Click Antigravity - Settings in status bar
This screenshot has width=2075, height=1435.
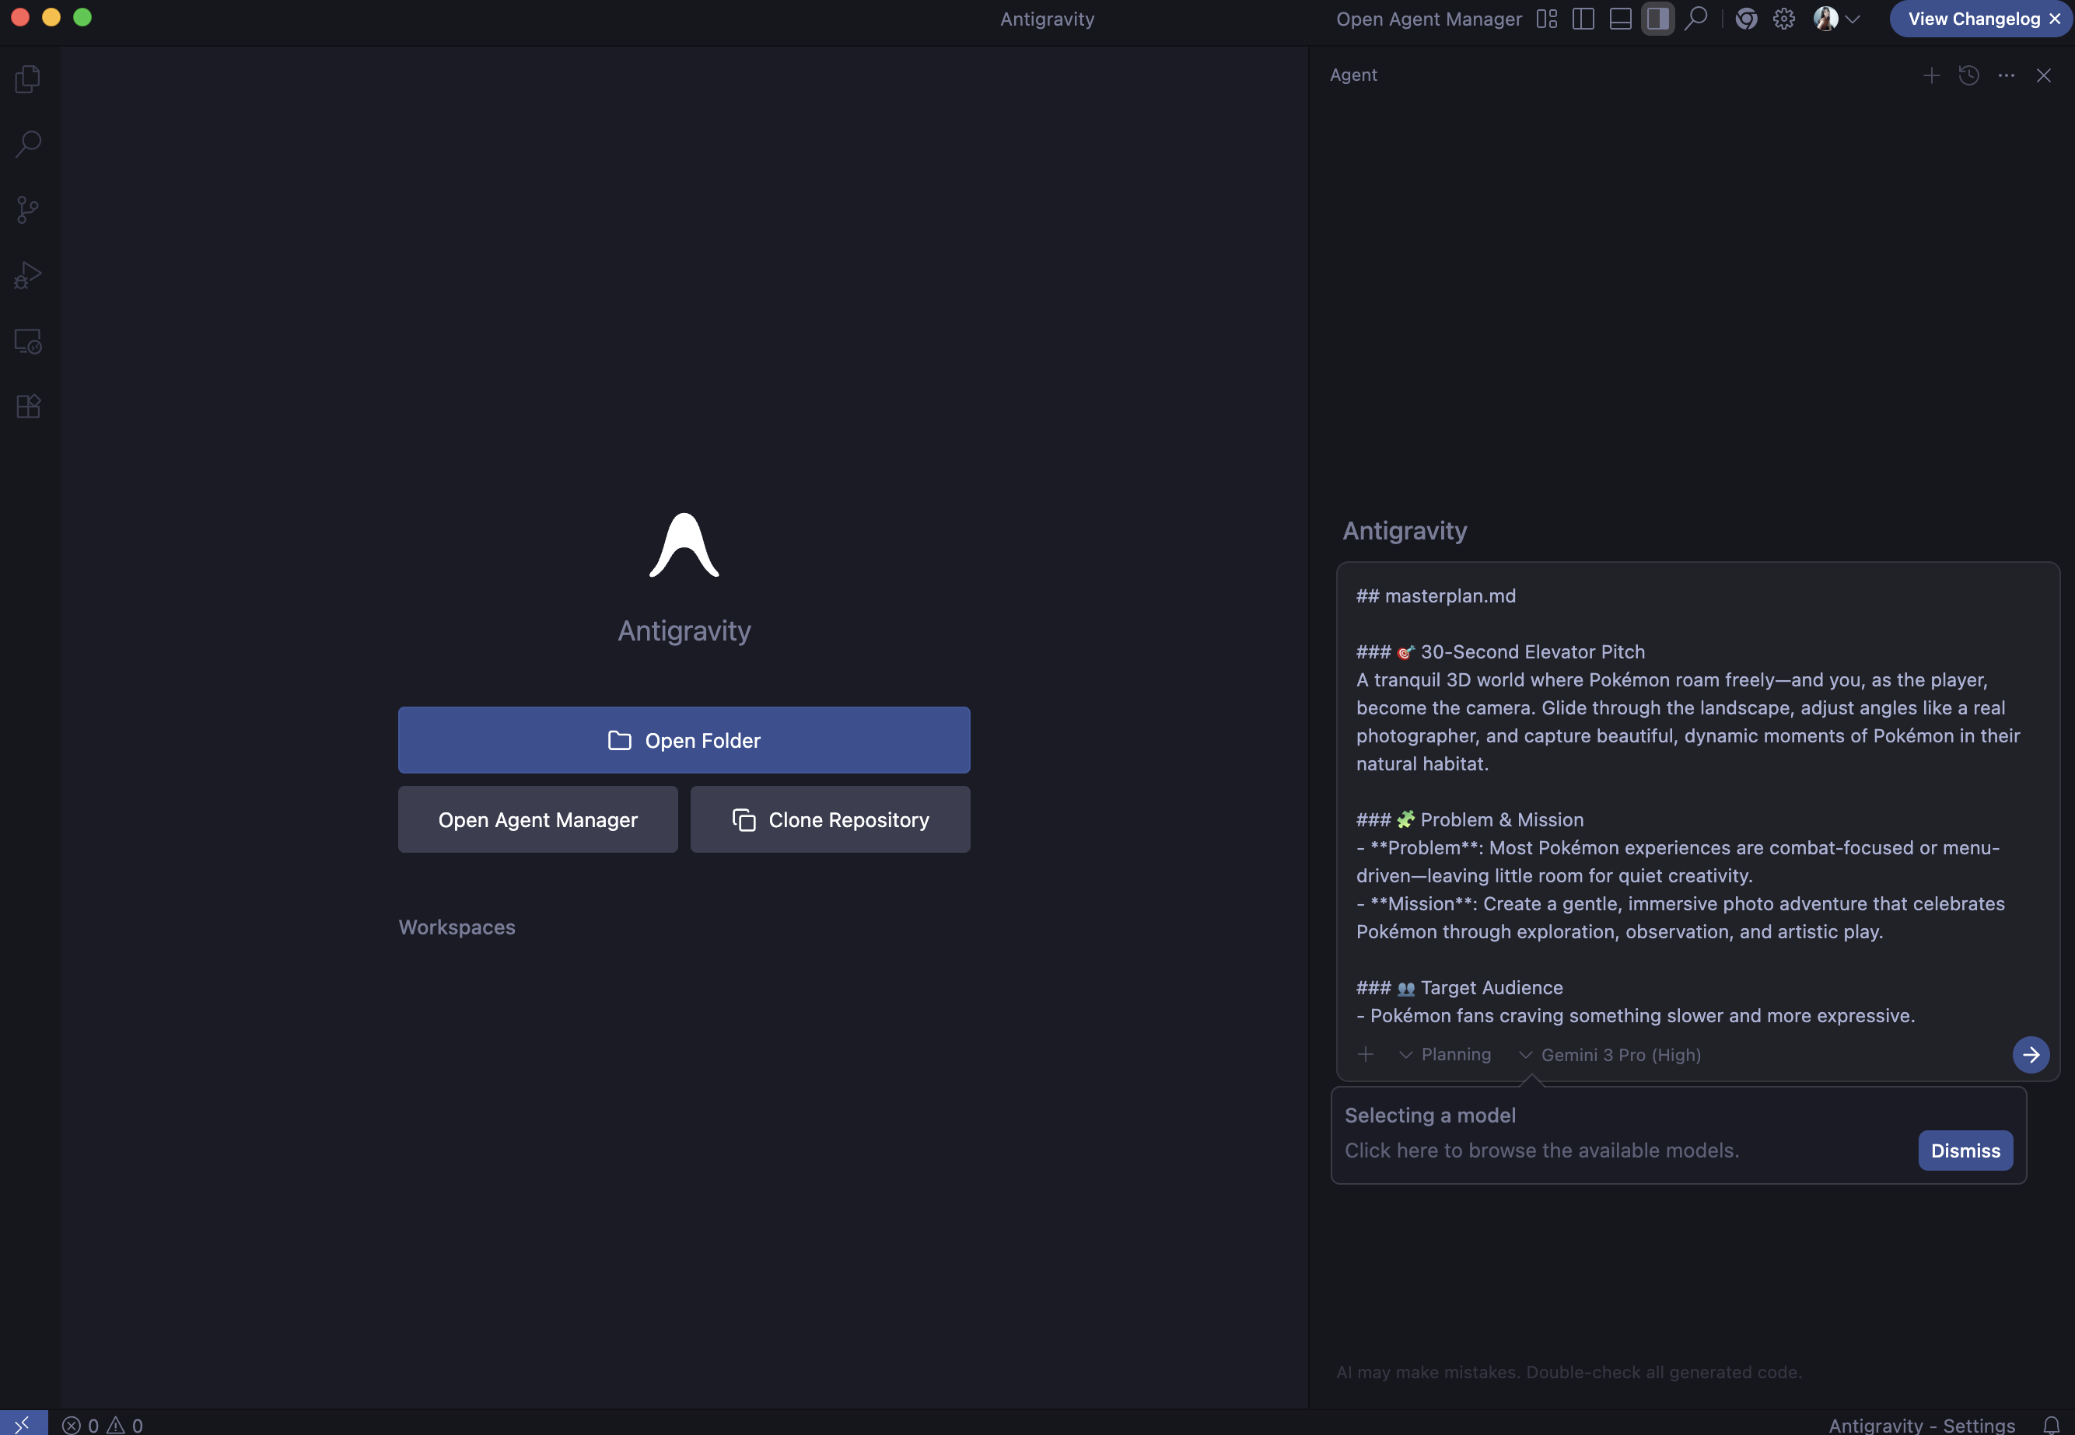(x=1921, y=1425)
